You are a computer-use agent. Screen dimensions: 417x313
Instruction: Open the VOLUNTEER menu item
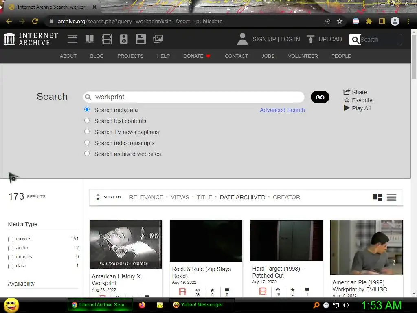[303, 56]
